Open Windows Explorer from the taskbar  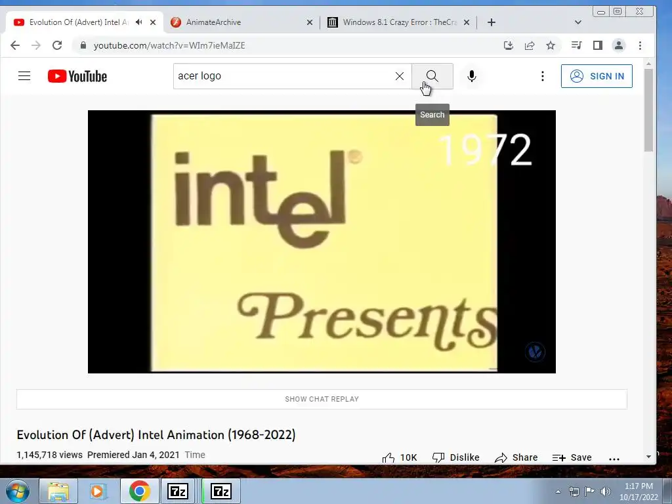coord(58,491)
